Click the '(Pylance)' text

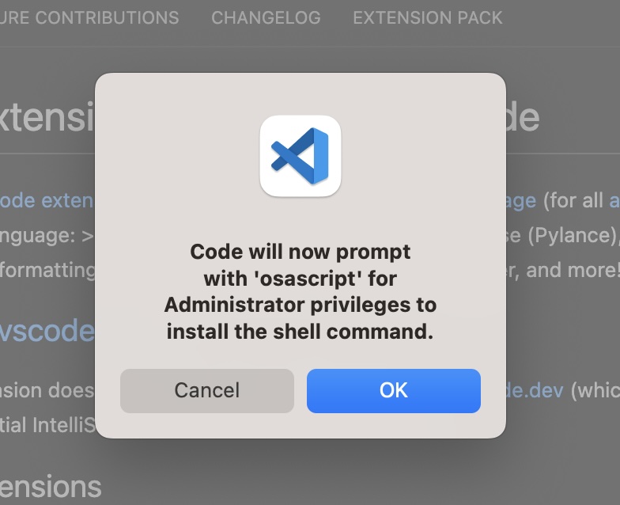[574, 236]
